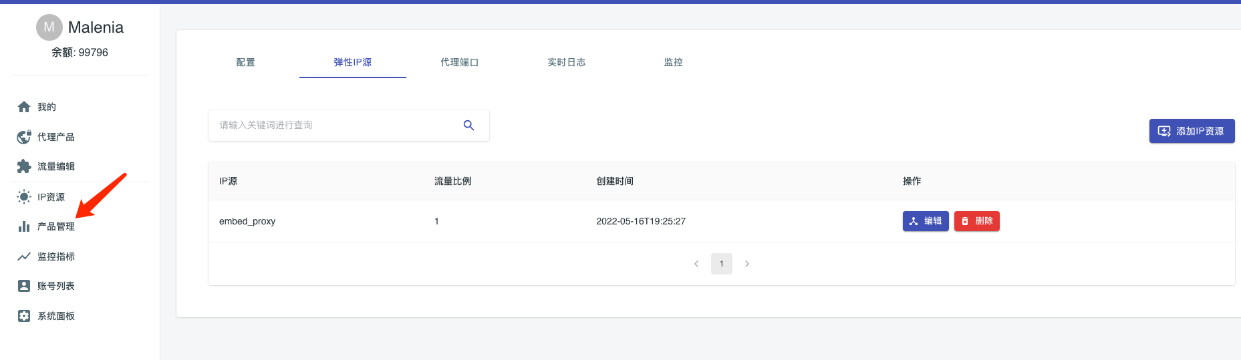Click the gear icon for 系统面板
The height and width of the screenshot is (360, 1241).
tap(24, 316)
